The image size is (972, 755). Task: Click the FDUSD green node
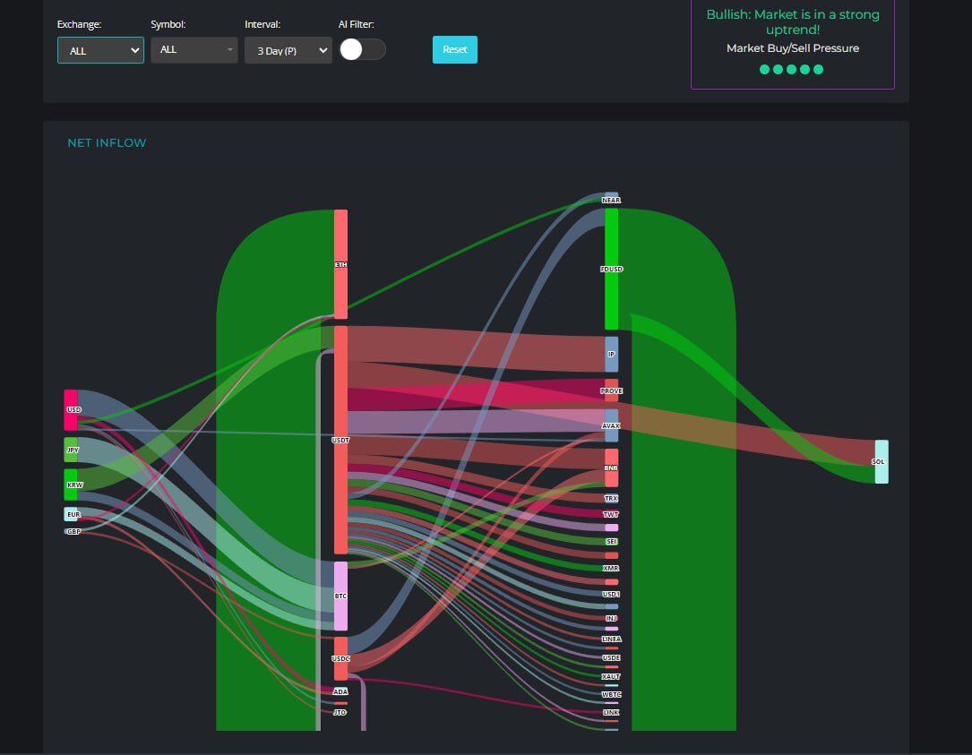611,269
